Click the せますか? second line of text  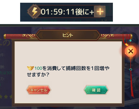38,75
